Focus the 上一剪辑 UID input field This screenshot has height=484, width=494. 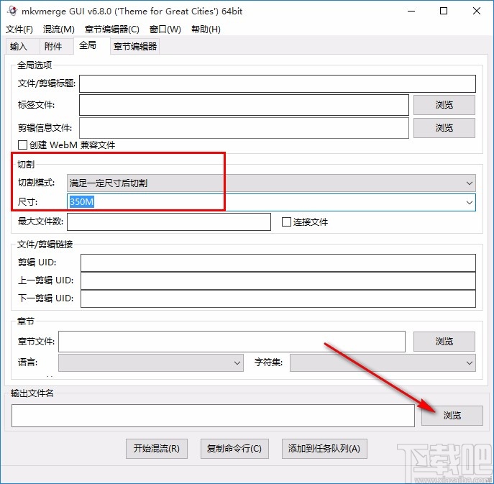(278, 280)
